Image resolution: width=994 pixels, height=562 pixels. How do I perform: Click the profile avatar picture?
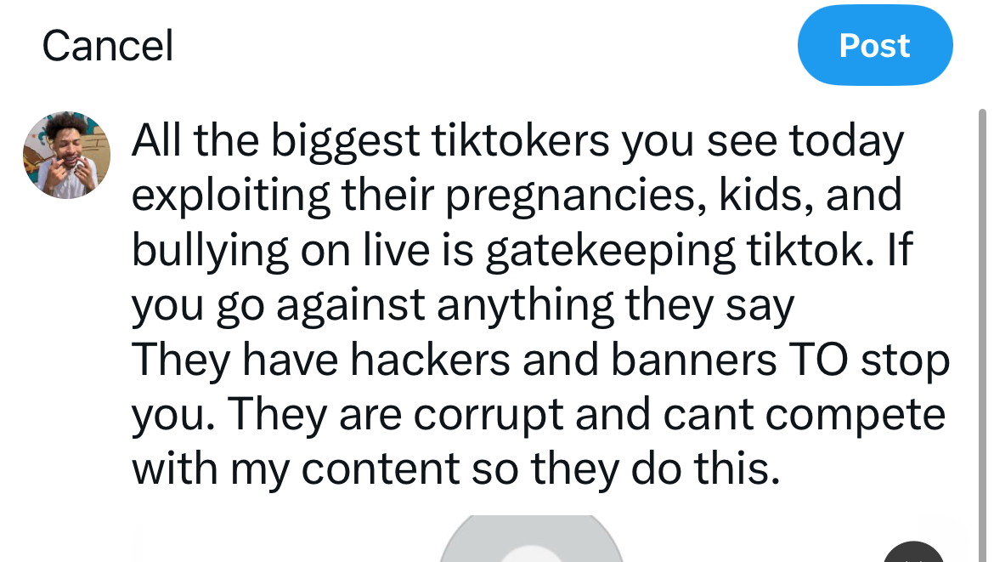coord(66,155)
